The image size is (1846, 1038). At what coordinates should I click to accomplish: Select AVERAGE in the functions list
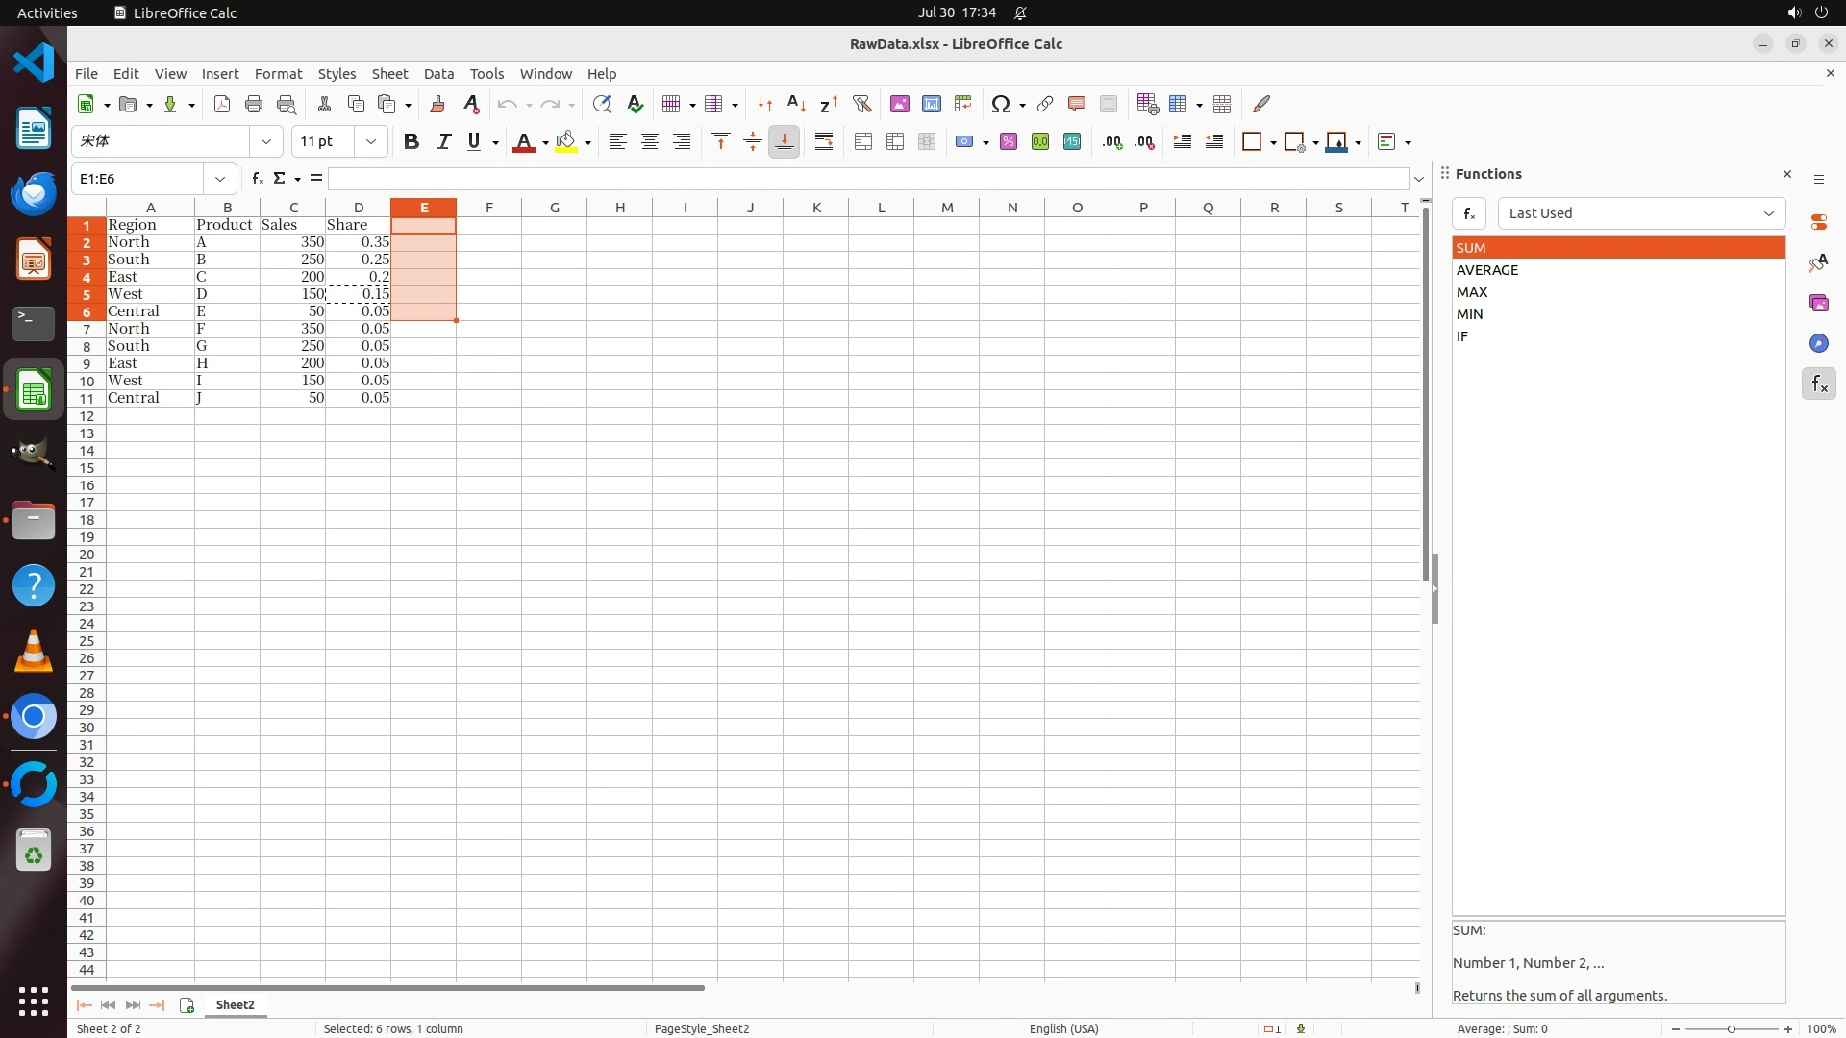(x=1487, y=270)
